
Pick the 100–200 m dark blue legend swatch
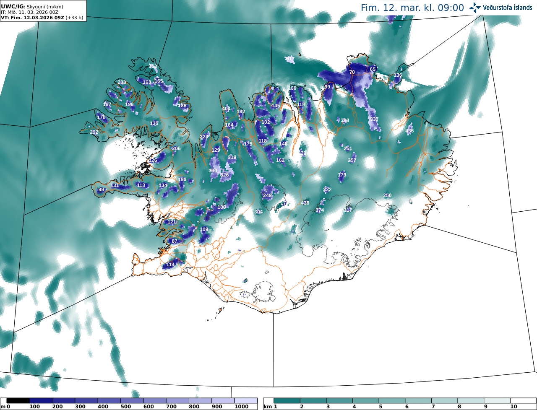click(41, 401)
